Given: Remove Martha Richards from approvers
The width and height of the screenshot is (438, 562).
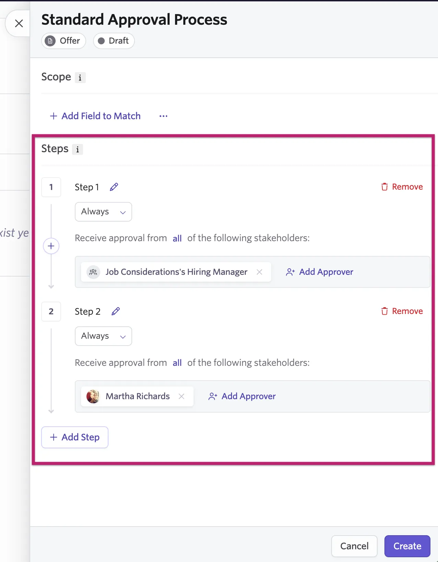Looking at the screenshot, I should (x=182, y=396).
